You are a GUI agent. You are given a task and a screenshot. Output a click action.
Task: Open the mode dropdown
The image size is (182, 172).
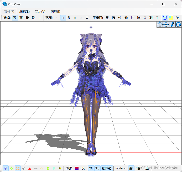[121, 168]
